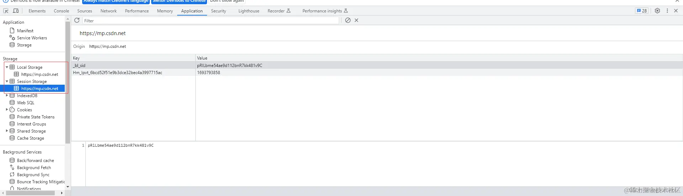Viewport: 683px width, 196px height.
Task: Open Notifications under Background Services
Action: point(29,189)
